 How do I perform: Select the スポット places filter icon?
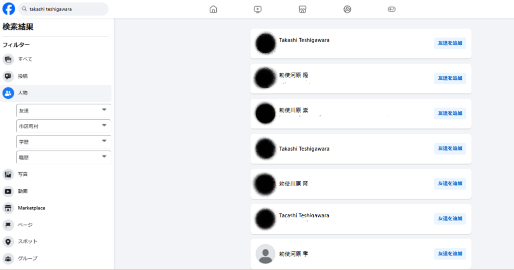[8, 242]
